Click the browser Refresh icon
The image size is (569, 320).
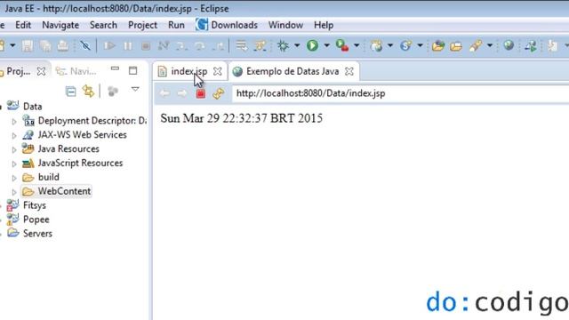tap(219, 93)
